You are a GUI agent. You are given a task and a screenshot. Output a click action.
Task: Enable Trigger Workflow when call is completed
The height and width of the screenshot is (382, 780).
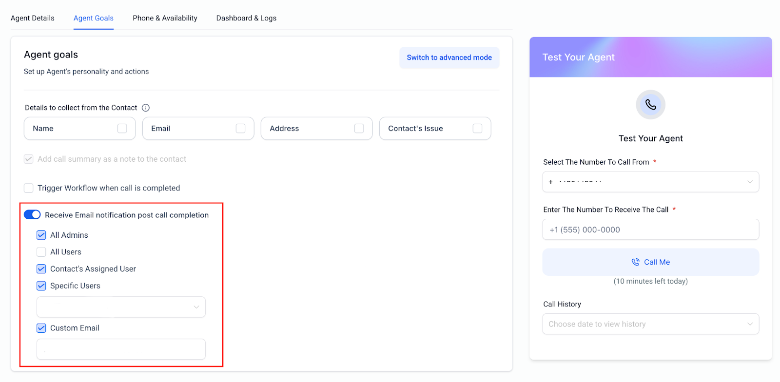point(29,188)
